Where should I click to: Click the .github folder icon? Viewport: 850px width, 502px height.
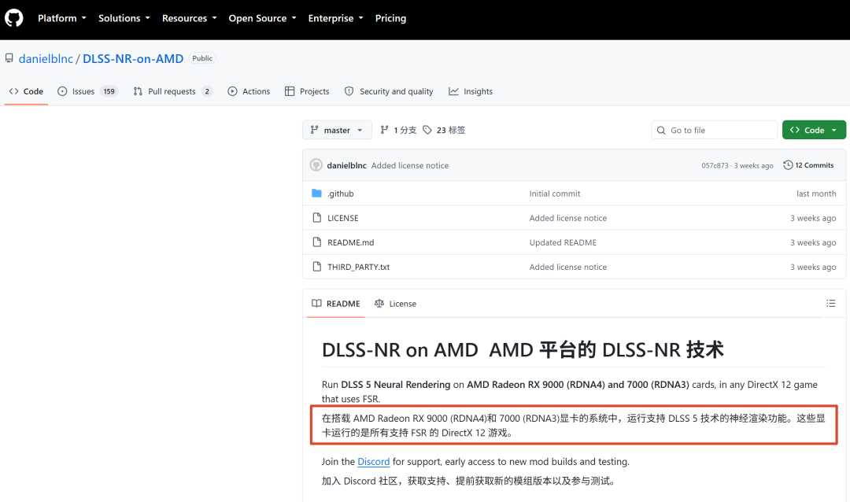click(x=316, y=193)
